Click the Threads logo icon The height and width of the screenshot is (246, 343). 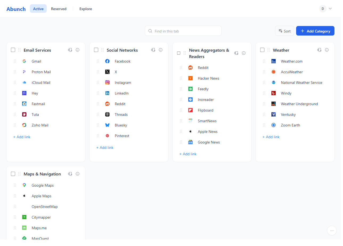click(107, 114)
